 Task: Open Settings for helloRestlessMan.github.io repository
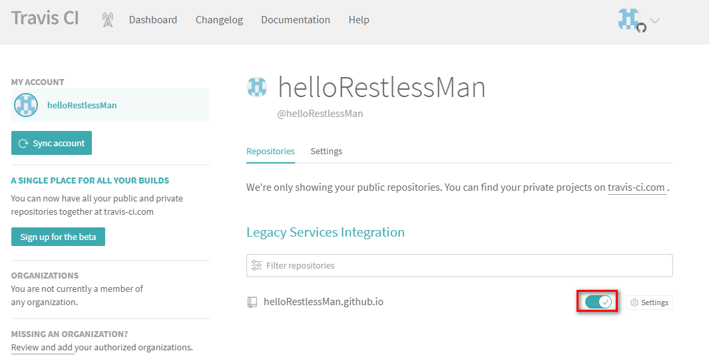(x=650, y=302)
